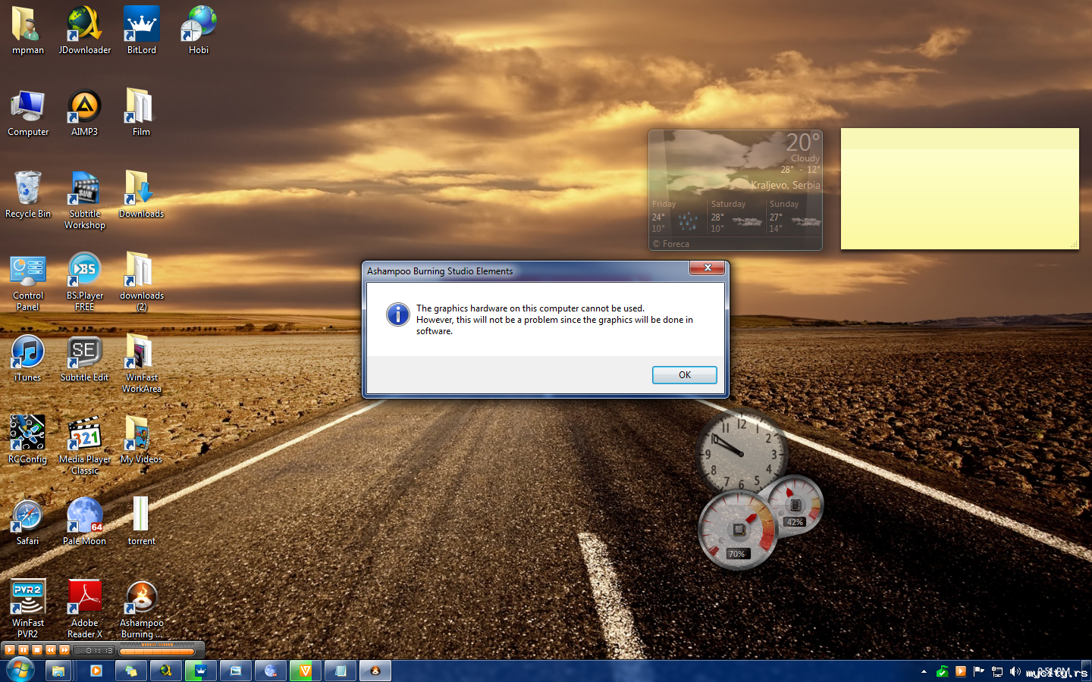Select the iTunes desktop shortcut
This screenshot has height=682, width=1092.
[x=28, y=358]
